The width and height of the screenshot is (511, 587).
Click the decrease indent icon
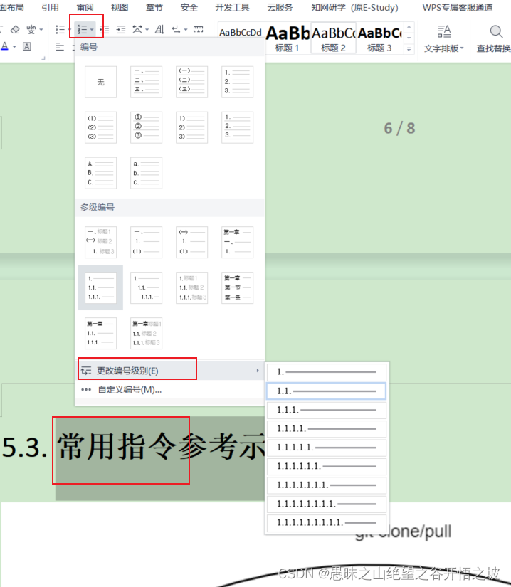point(105,30)
